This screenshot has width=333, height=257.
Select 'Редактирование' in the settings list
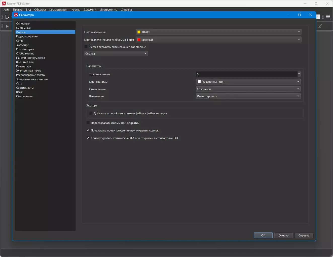27,37
